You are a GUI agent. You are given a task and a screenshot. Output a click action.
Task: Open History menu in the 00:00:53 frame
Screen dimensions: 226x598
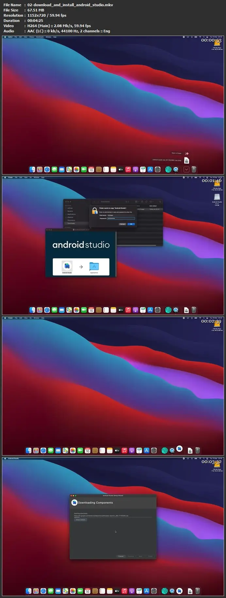coord(32,37)
